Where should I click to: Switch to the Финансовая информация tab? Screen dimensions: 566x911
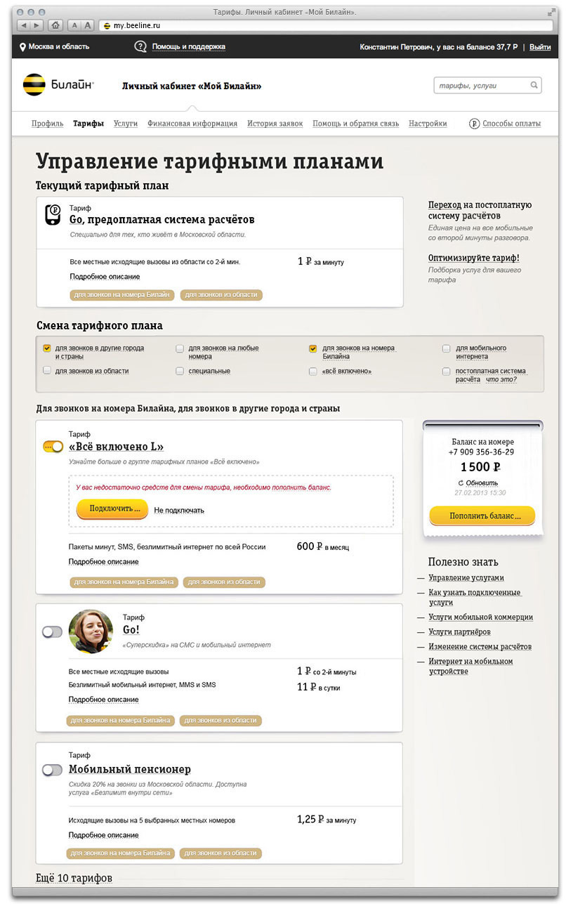pyautogui.click(x=192, y=124)
